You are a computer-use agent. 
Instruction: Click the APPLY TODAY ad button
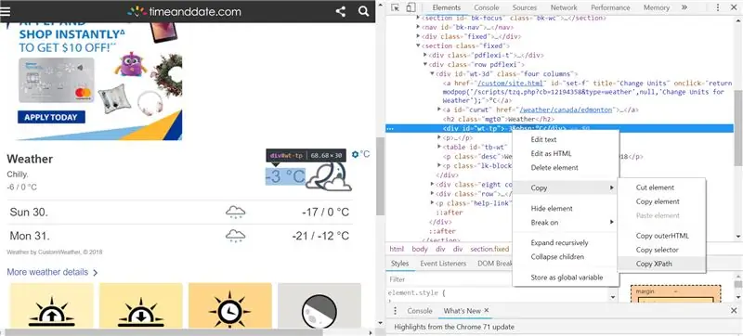51,117
